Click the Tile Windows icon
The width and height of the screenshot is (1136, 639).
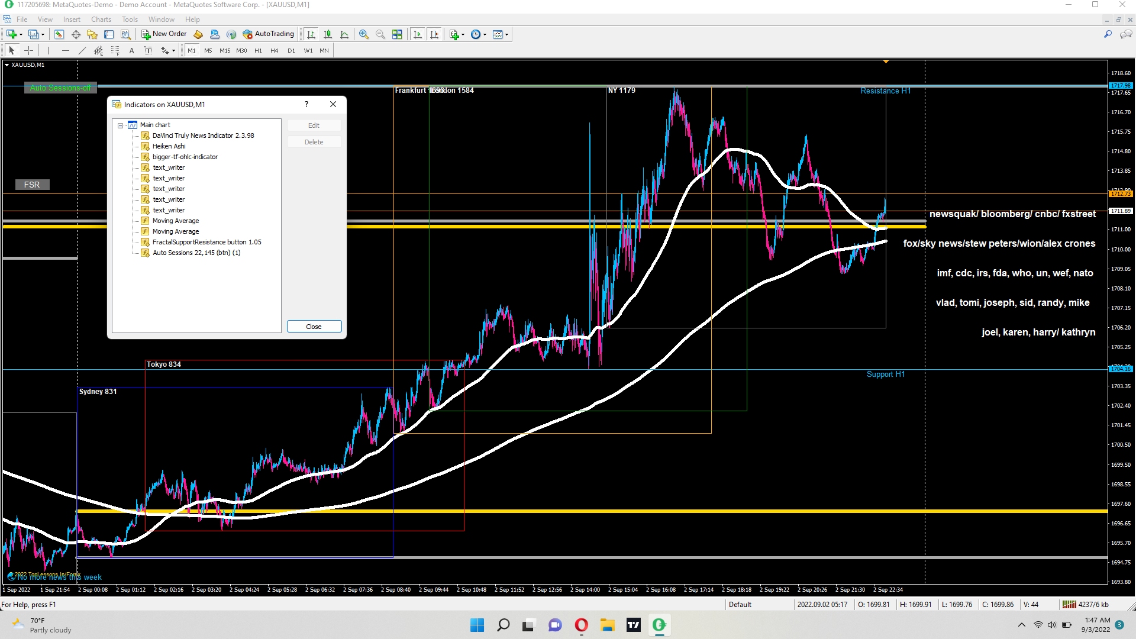pyautogui.click(x=397, y=34)
